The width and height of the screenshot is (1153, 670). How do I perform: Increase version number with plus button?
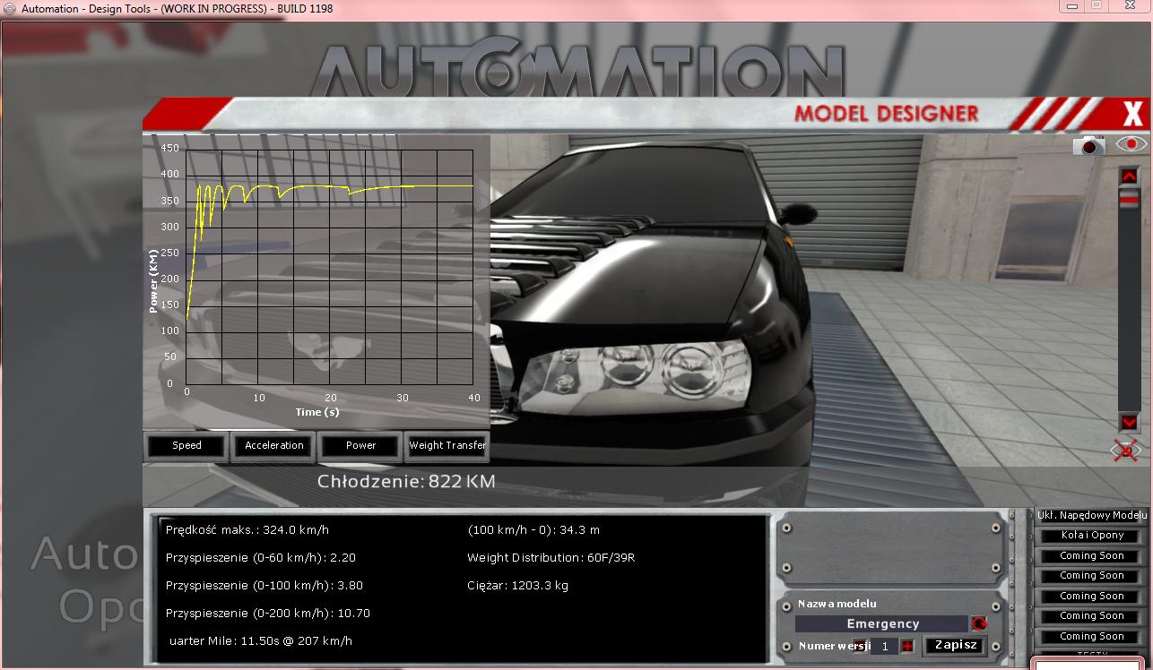pyautogui.click(x=907, y=646)
